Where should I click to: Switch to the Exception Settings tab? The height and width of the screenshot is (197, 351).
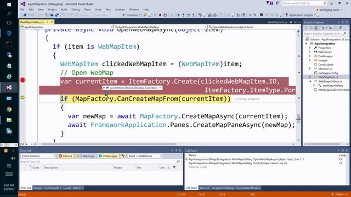click(x=223, y=188)
